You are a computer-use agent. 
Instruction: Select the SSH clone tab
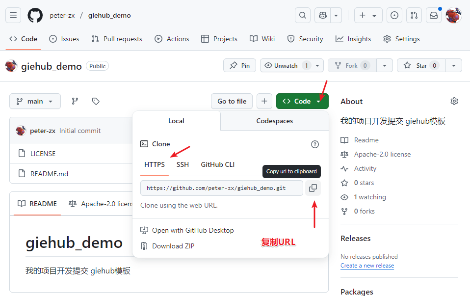click(x=183, y=164)
